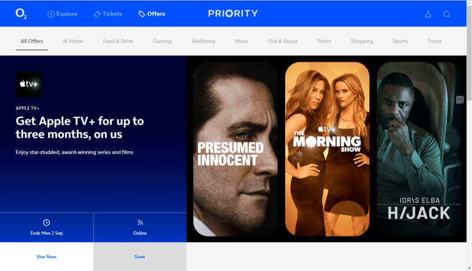This screenshot has height=271, width=472.
Task: Open the Out & About tab
Action: click(283, 41)
